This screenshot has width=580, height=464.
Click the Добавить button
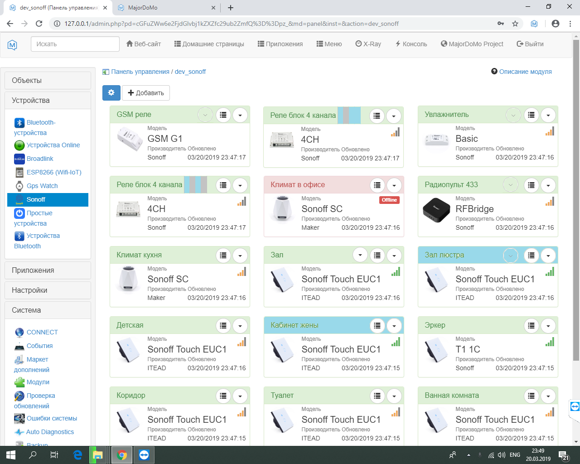tap(146, 93)
